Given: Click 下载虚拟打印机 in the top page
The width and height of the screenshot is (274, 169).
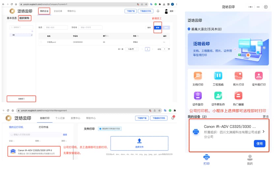Looking at the screenshot, I should pos(145,11).
